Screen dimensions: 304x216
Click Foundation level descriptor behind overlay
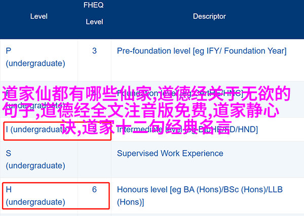pos(180,94)
